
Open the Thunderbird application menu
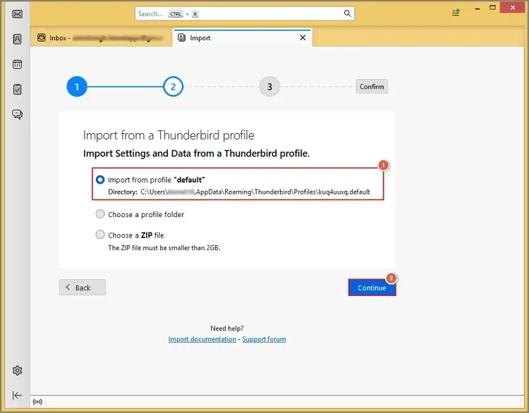tap(456, 13)
